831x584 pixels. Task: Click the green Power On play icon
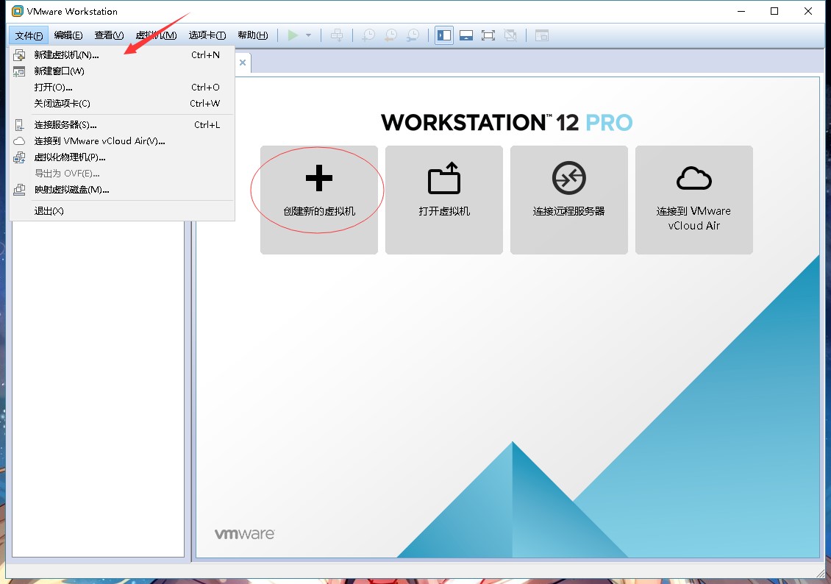293,35
